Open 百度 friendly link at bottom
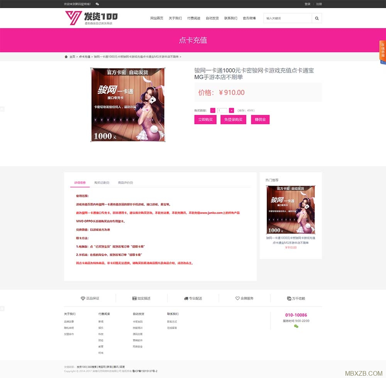 coord(122,367)
